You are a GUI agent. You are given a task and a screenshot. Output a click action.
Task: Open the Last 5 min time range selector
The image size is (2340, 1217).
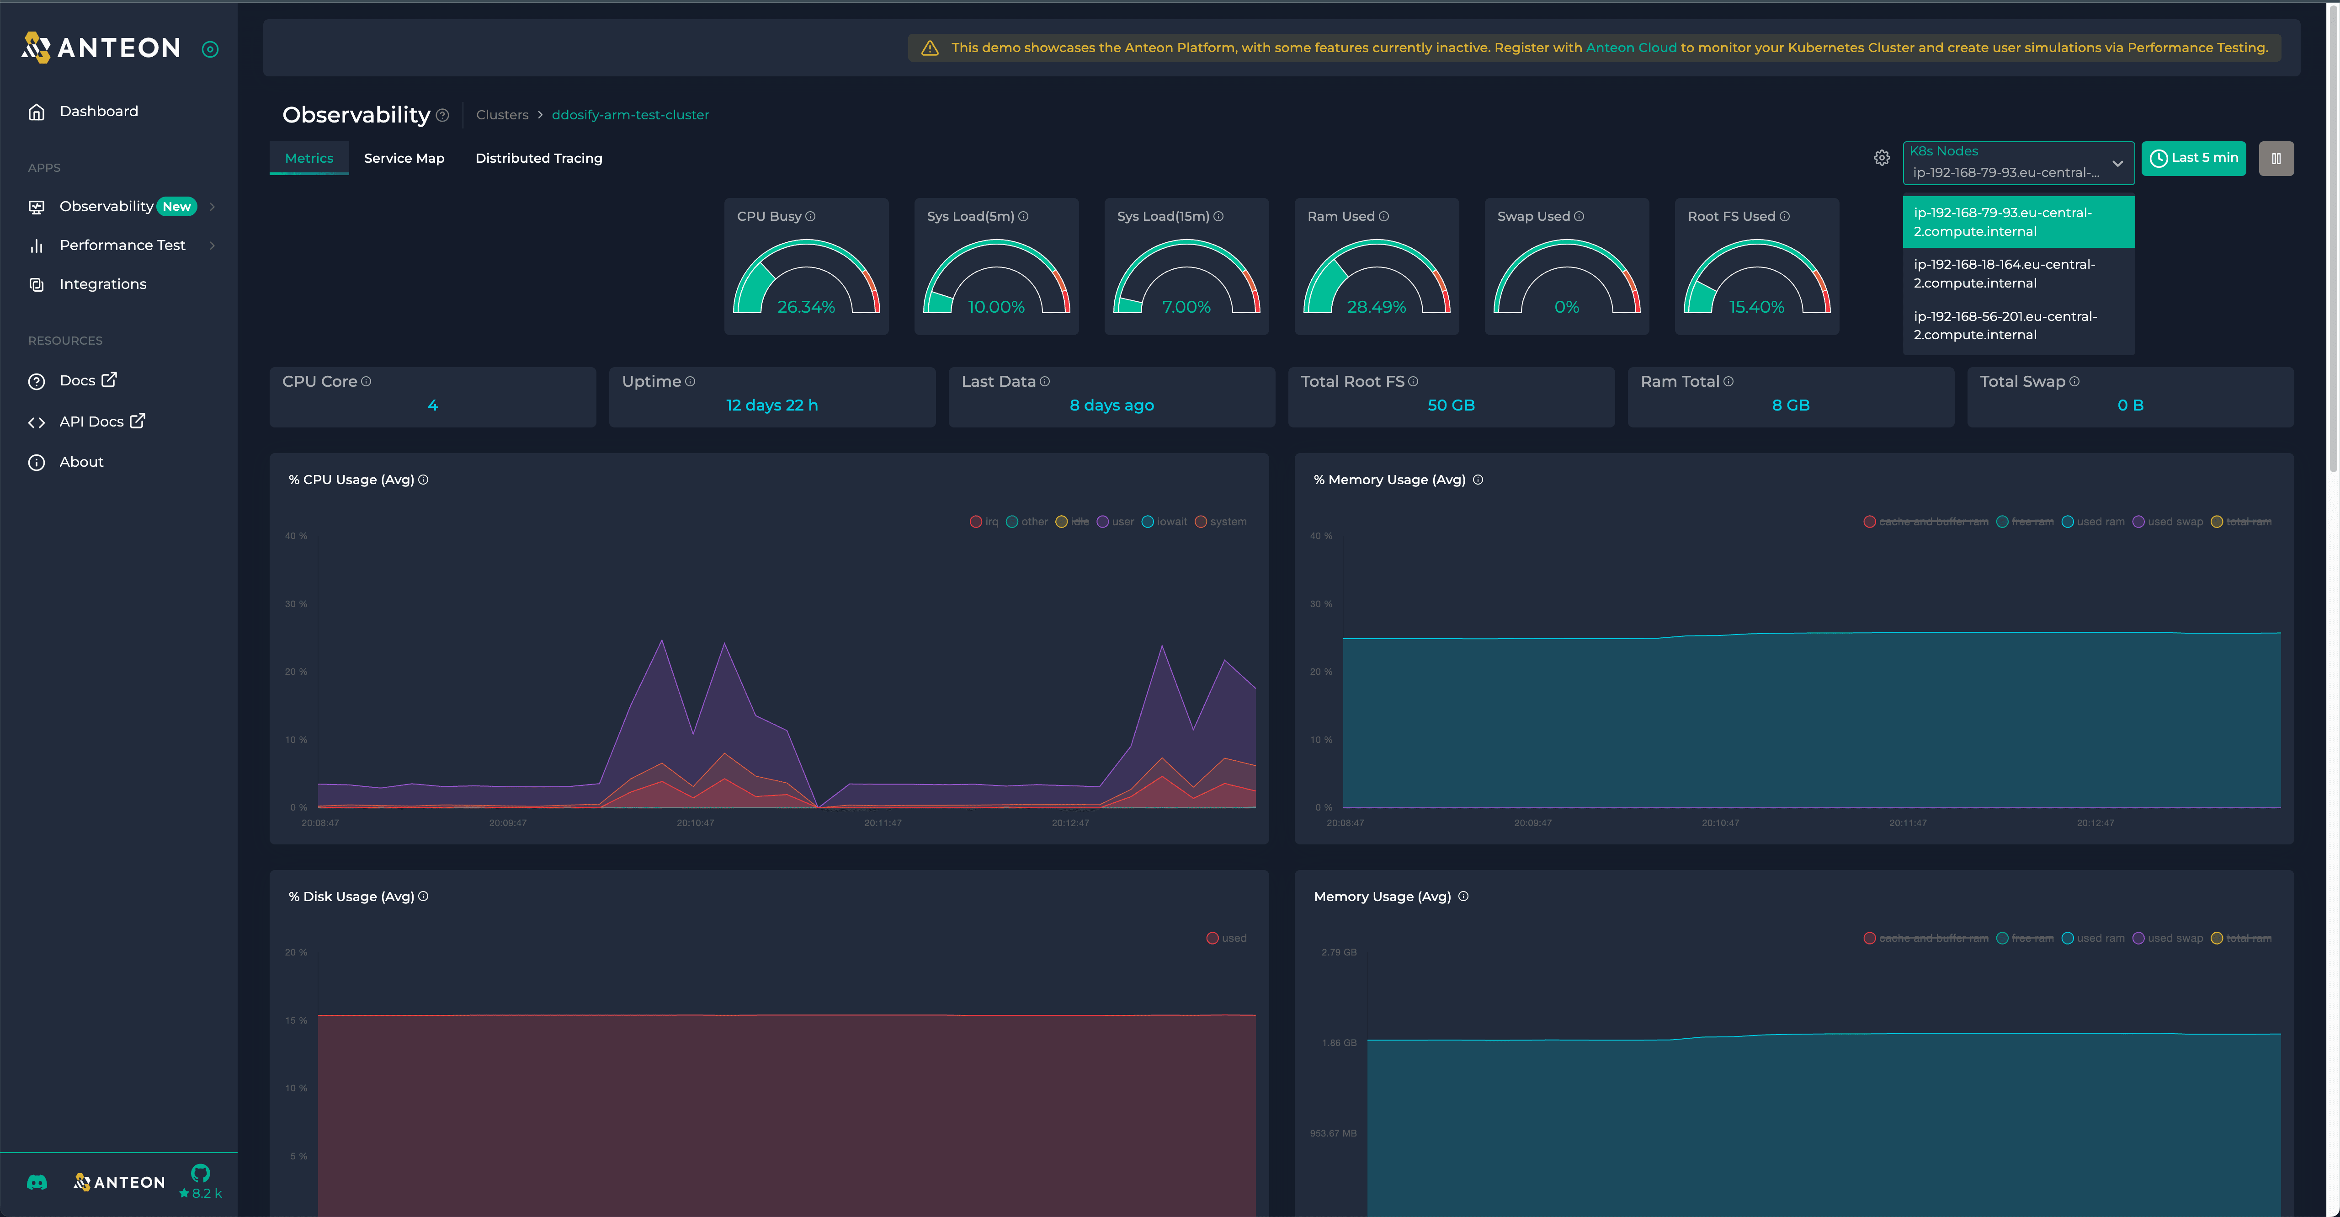[2194, 157]
